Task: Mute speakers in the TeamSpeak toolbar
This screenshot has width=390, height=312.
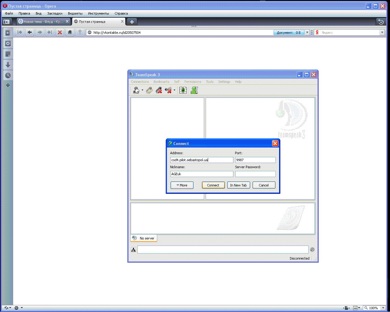Action: coord(168,90)
